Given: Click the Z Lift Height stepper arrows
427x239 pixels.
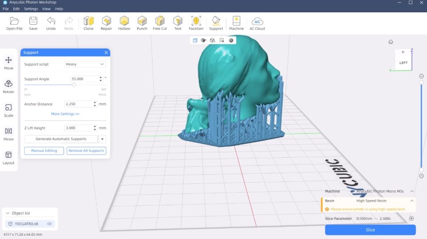Looking at the screenshot, I should (95, 128).
